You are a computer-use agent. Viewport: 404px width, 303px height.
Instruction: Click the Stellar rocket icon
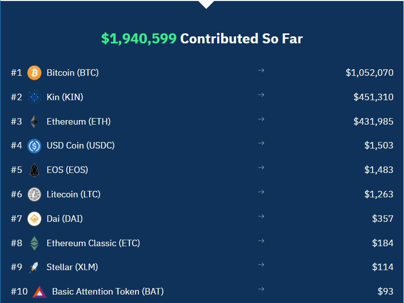click(34, 268)
